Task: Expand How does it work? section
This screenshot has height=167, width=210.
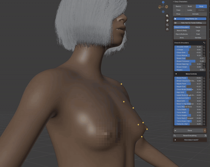Action: (190, 140)
